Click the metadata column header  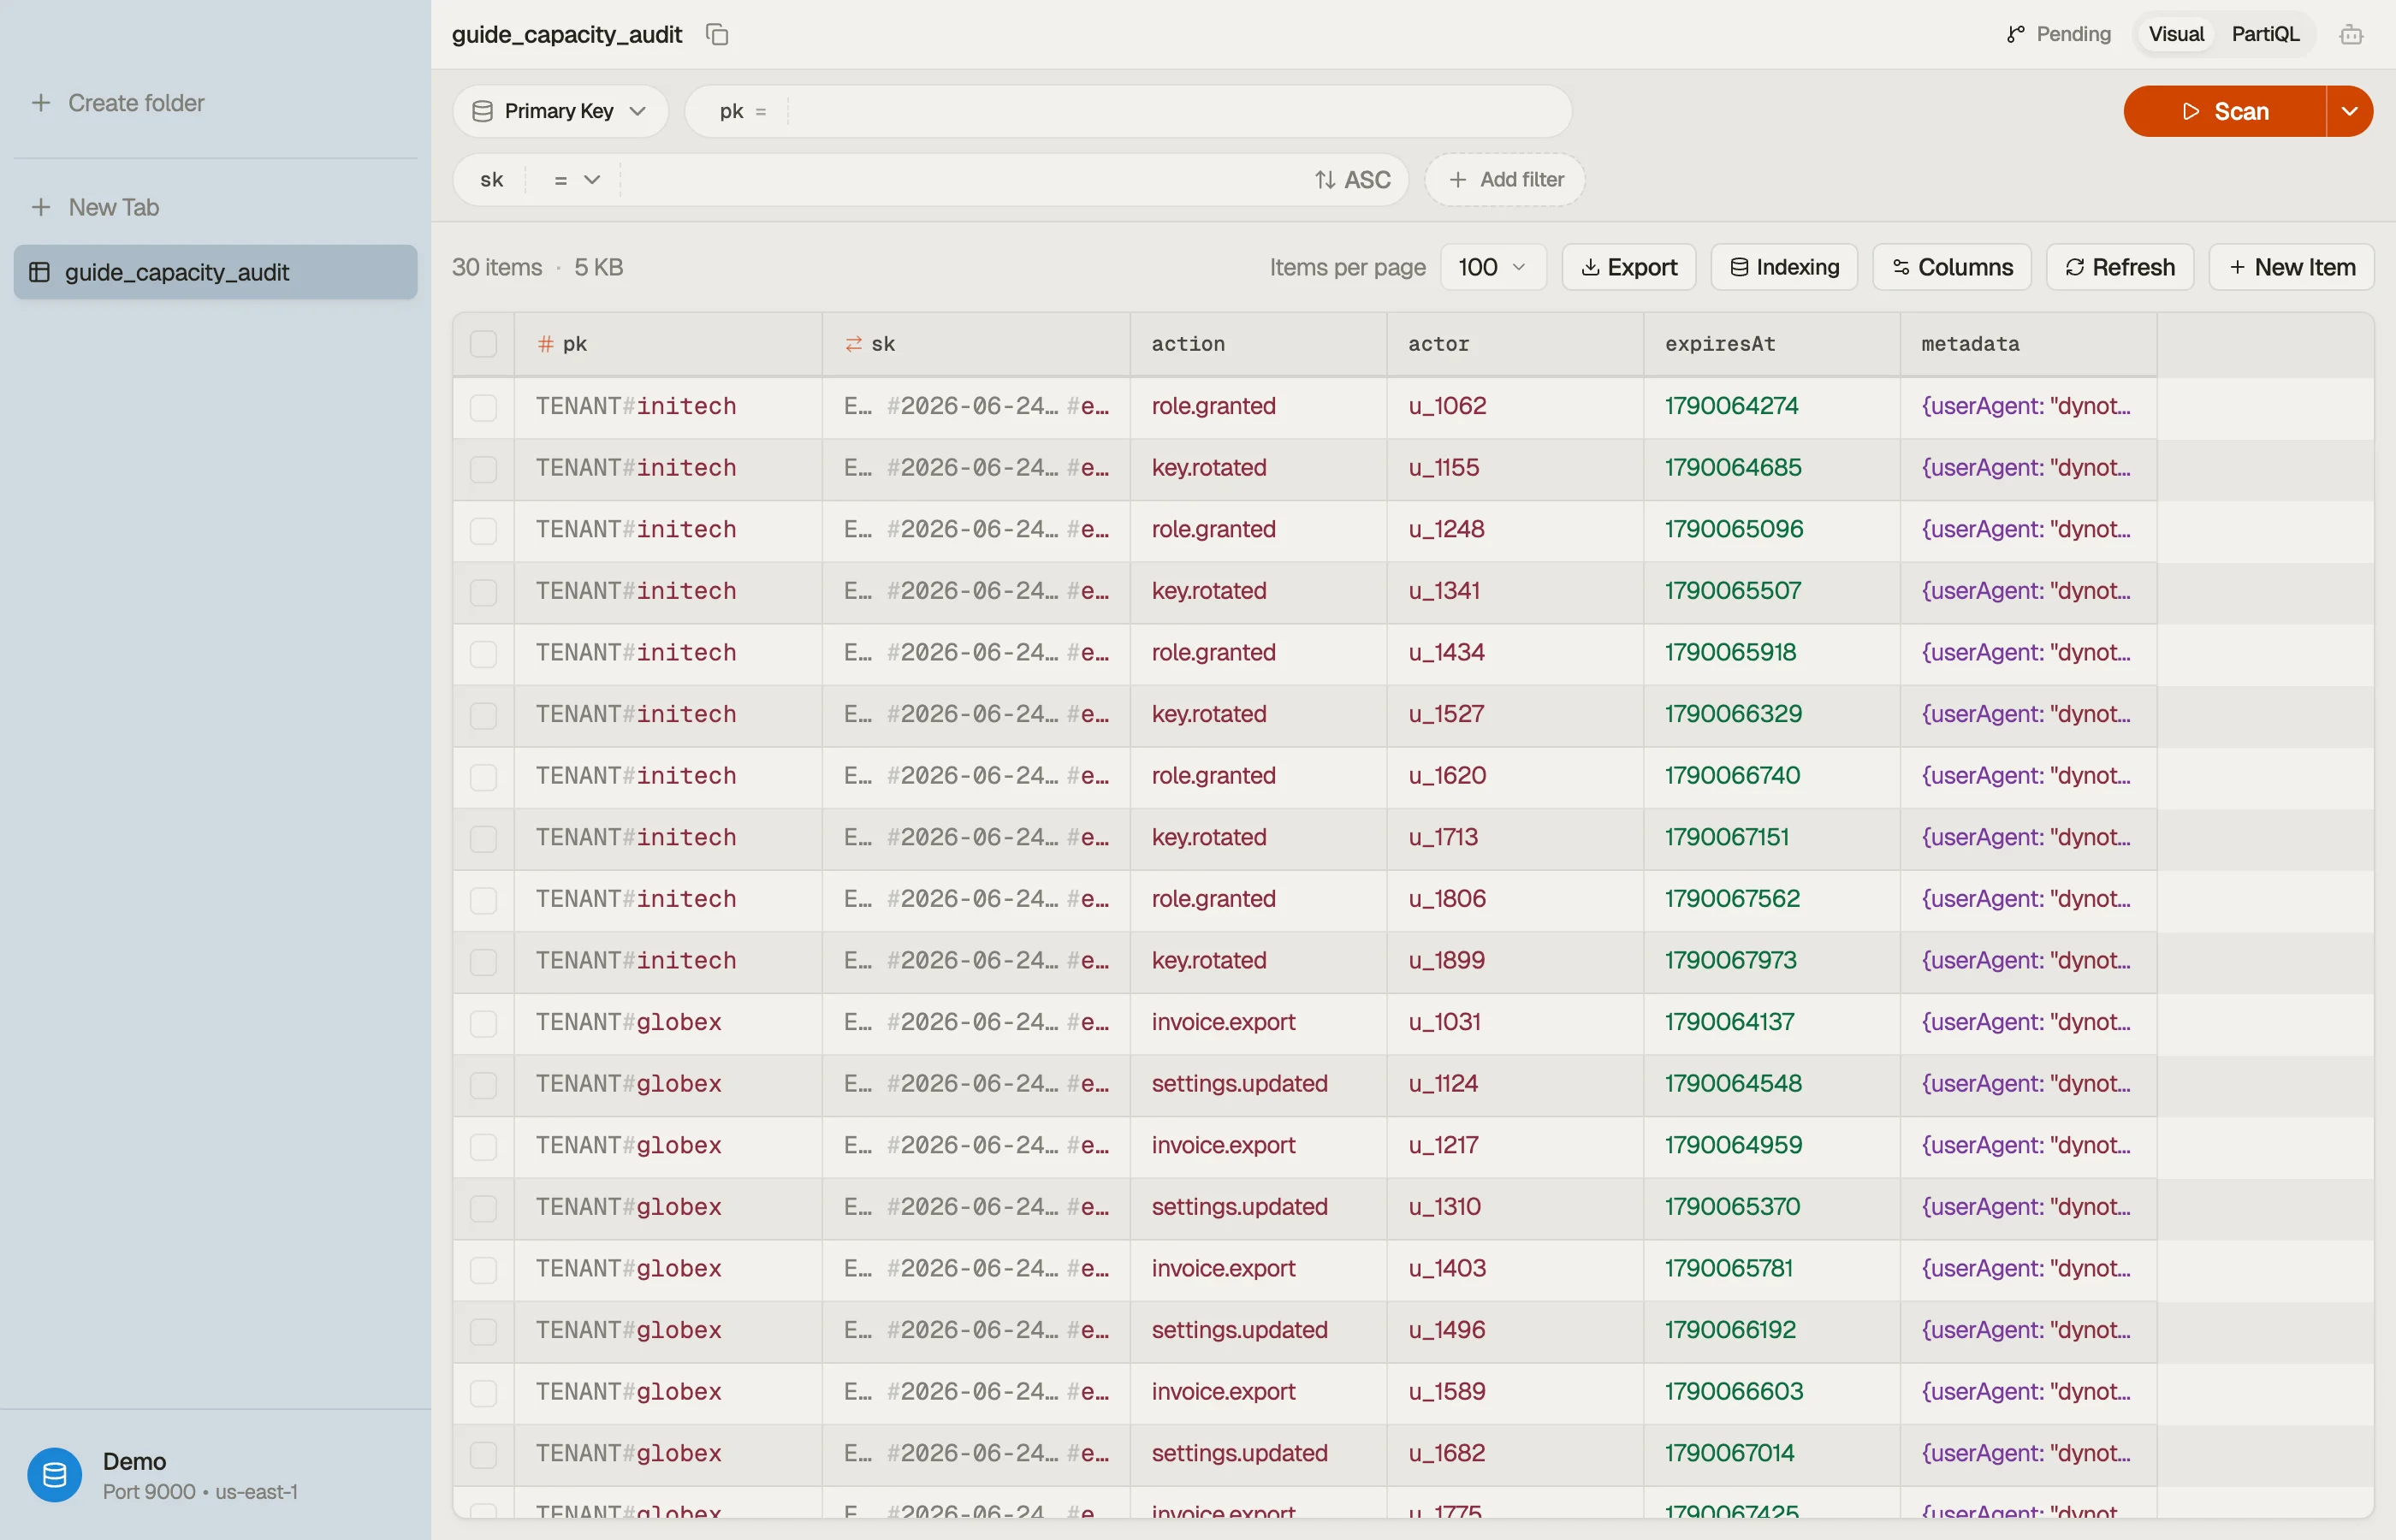[2028, 344]
